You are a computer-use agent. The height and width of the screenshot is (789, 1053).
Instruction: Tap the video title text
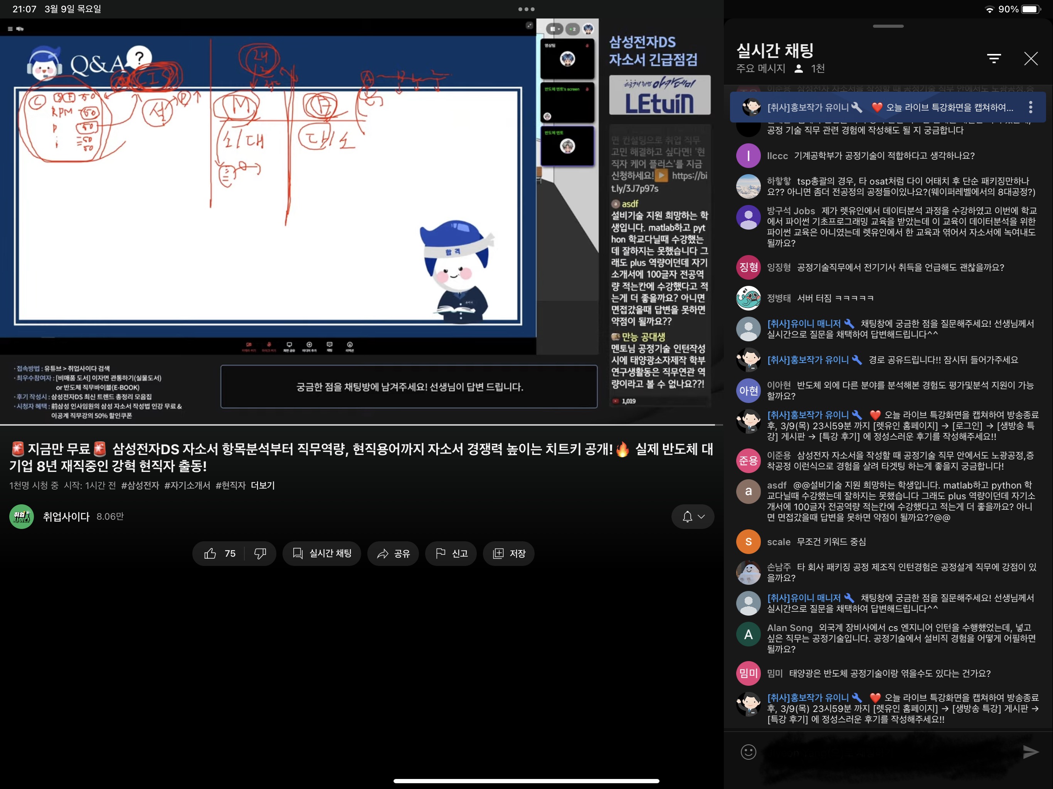pyautogui.click(x=362, y=457)
